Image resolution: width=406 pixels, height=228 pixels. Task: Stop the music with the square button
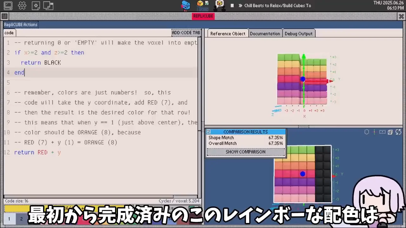(x=232, y=5)
